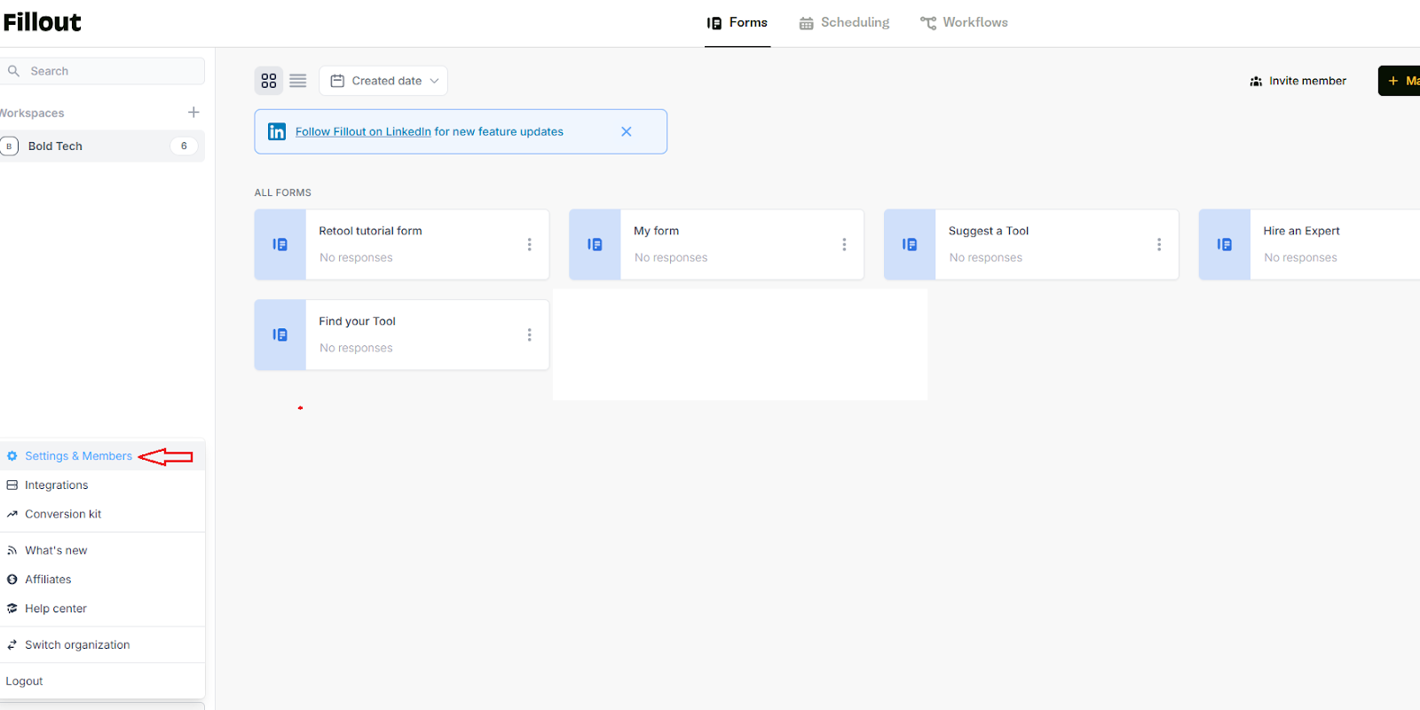Image resolution: width=1420 pixels, height=710 pixels.
Task: Click the Search input field
Action: [102, 71]
